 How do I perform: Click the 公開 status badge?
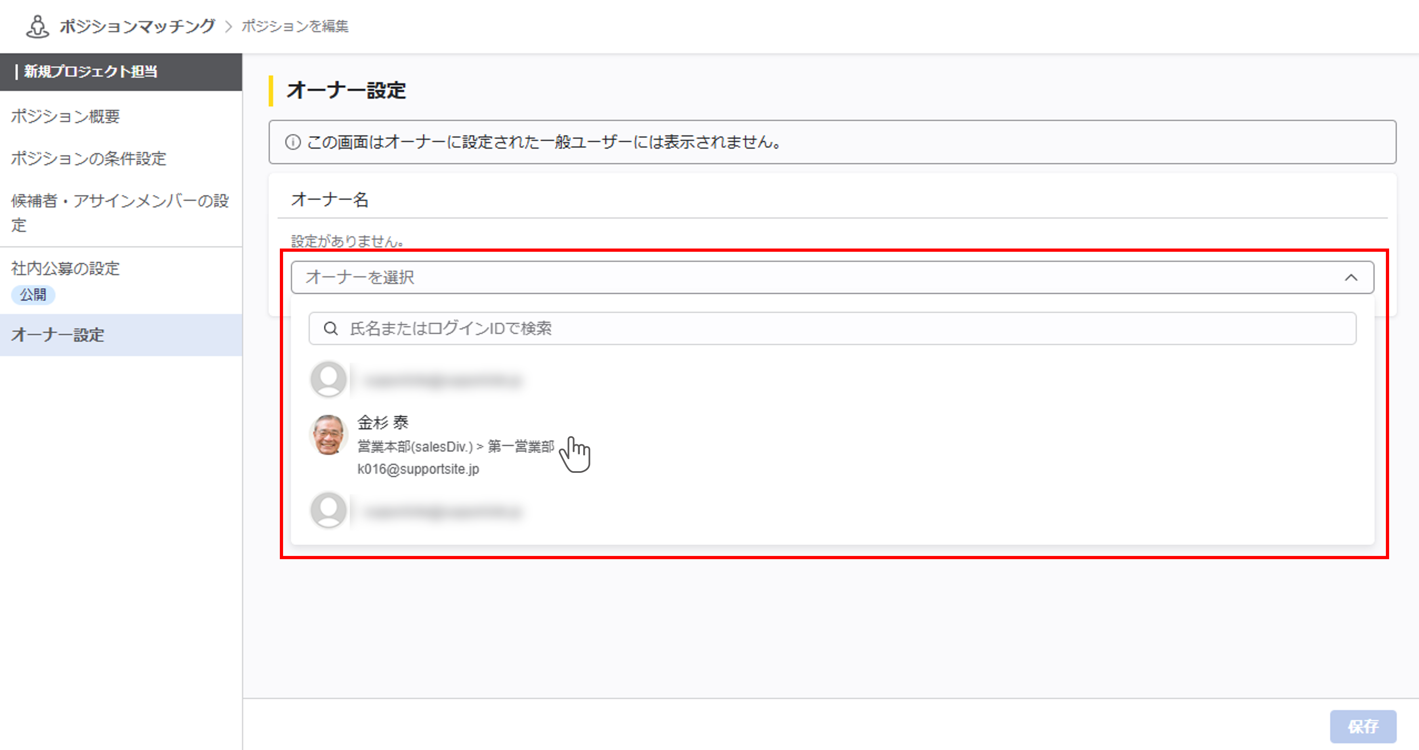pyautogui.click(x=33, y=295)
